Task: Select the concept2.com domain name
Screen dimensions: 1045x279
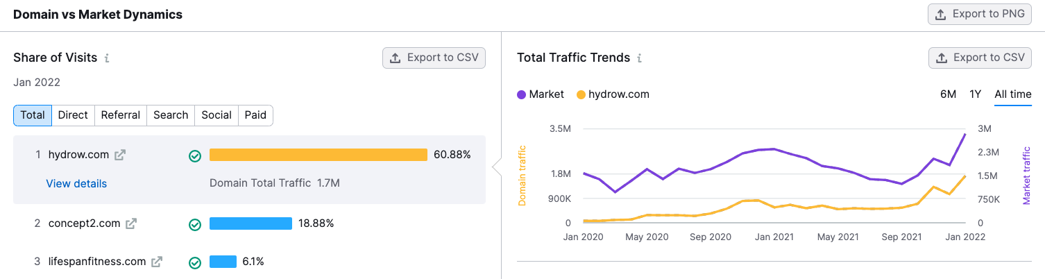Action: pos(85,223)
